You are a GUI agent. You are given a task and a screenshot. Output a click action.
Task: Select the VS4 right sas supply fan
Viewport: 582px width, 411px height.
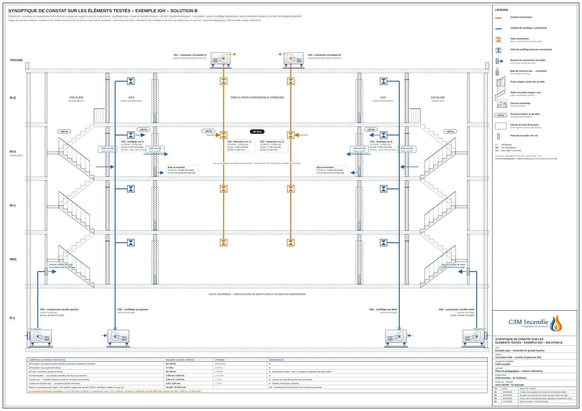click(396, 338)
